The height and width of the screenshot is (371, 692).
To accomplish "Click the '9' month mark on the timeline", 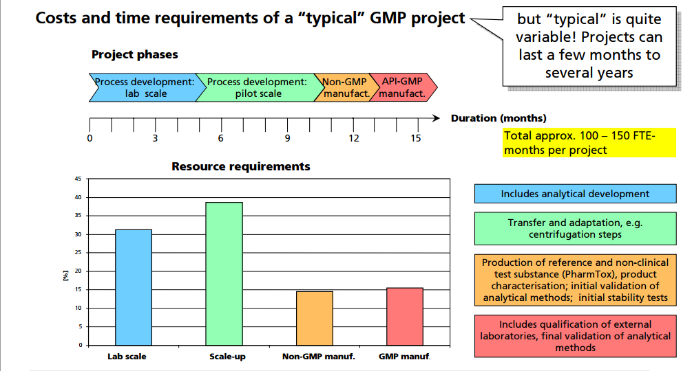I will click(x=287, y=138).
